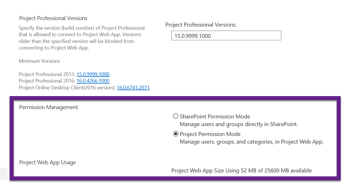The image size is (360, 186).
Task: Open the 15.0.9999.1000 version link
Action: click(93, 74)
